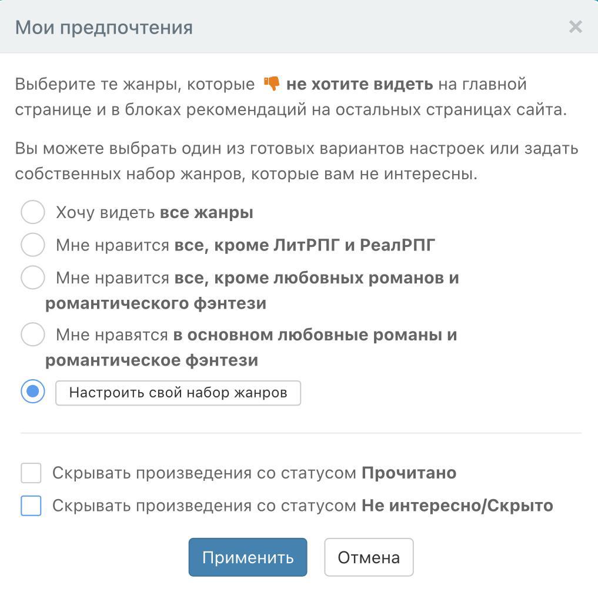
Task: Select the Хочу видеть все жанры radio button
Action: pos(33,212)
